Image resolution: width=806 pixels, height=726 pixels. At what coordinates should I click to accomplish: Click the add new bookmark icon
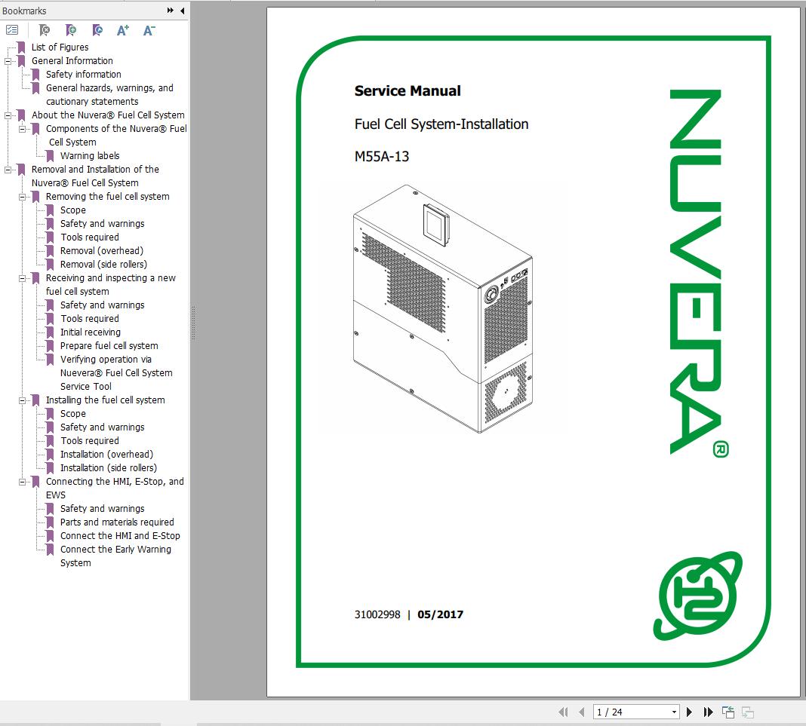[71, 30]
